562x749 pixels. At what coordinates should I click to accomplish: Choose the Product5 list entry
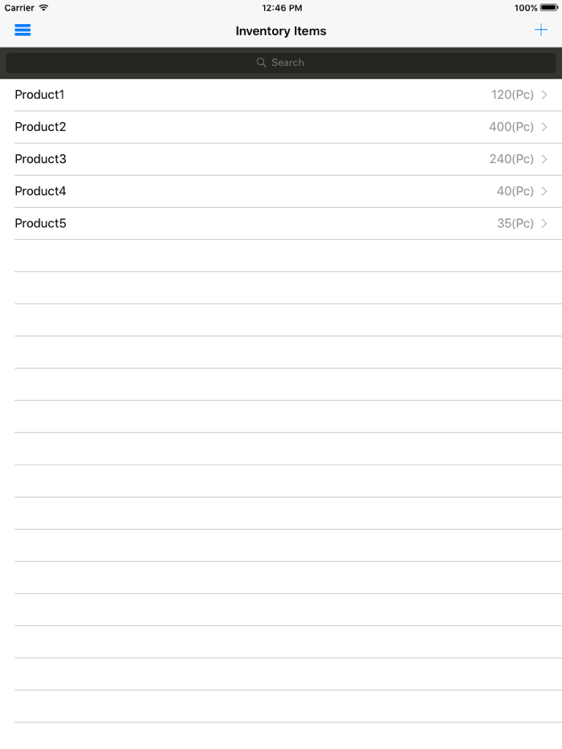[x=40, y=223]
